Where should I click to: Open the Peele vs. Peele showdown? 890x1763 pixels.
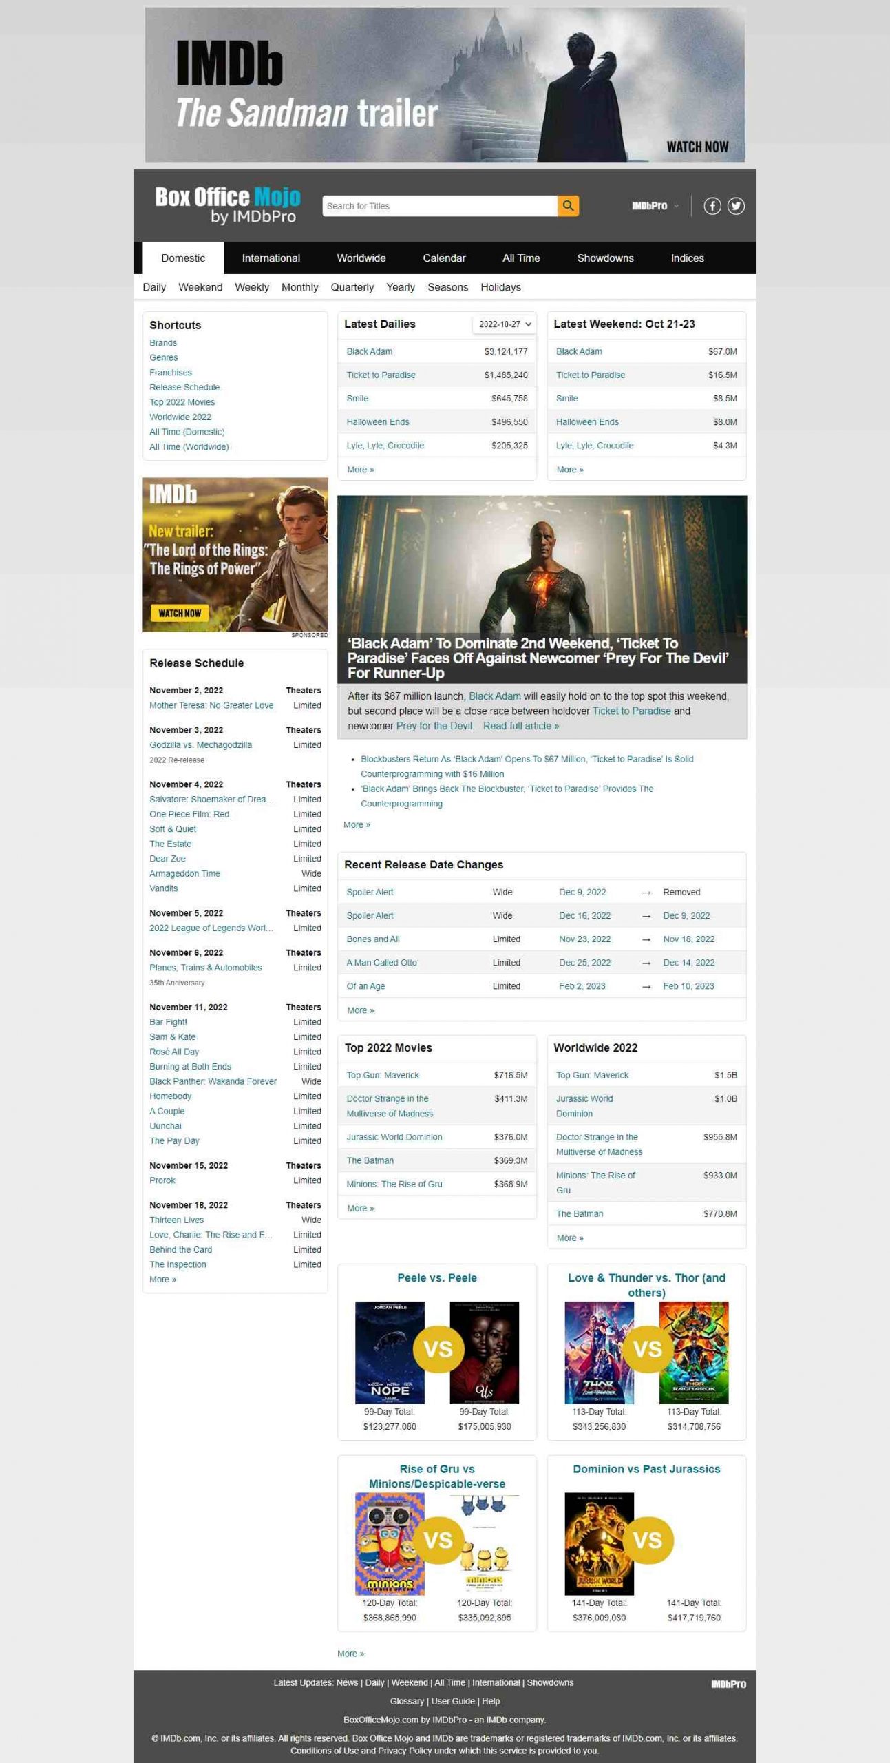(437, 1277)
